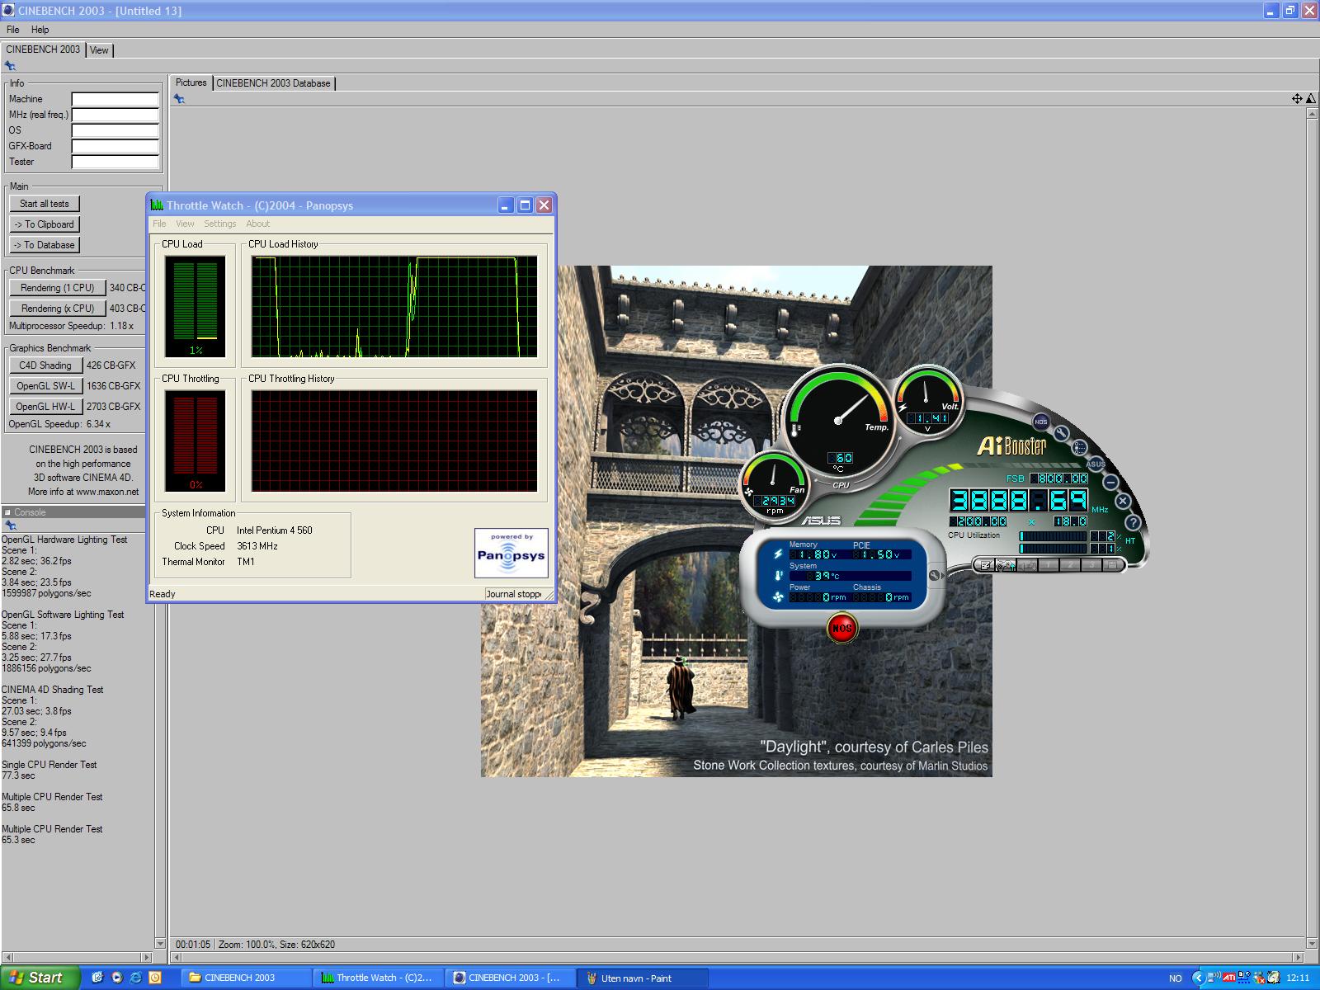Viewport: 1320px width, 990px height.
Task: Click the move-view cross arrows icon
Action: 1297,99
